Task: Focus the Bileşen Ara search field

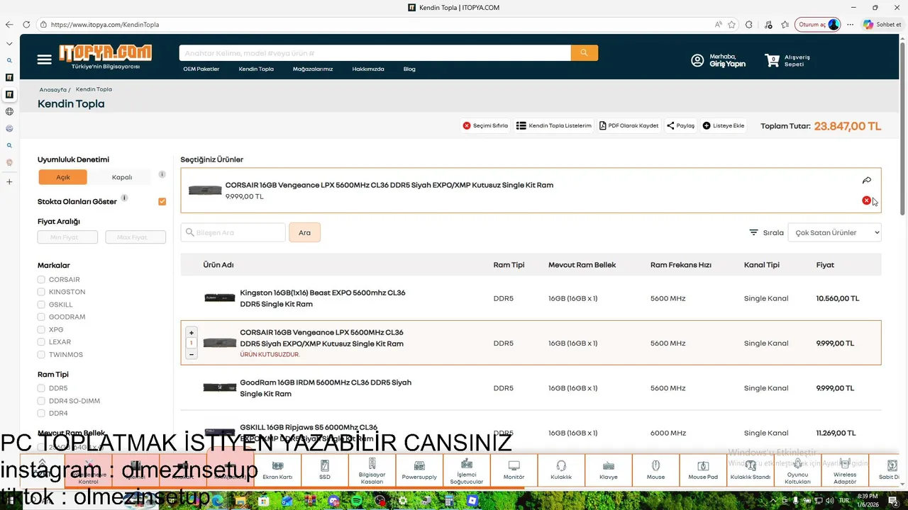Action: coord(233,232)
